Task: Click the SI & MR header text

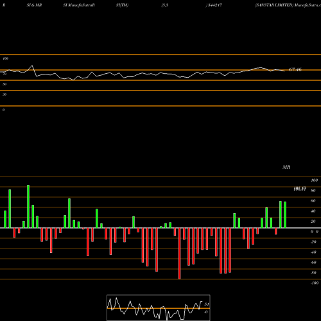Action: tap(34, 5)
